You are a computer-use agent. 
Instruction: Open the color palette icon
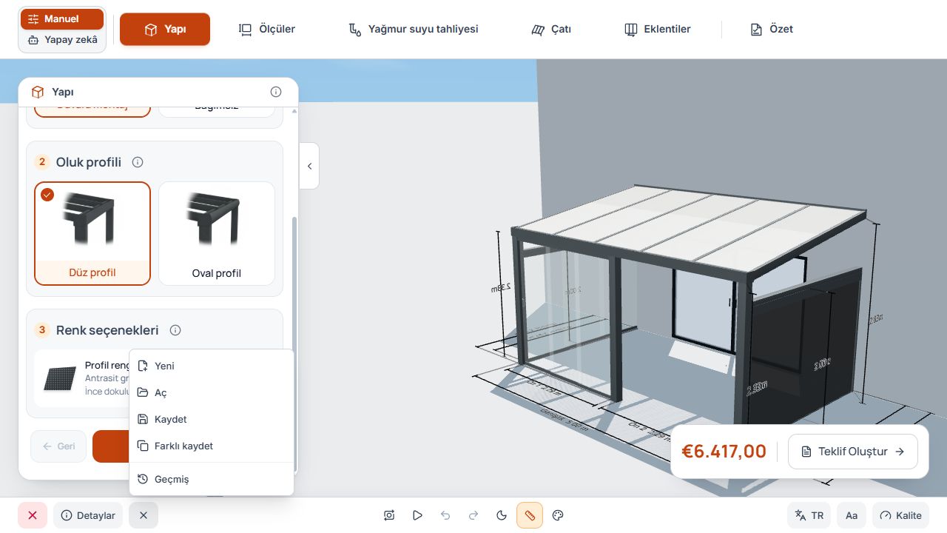coord(559,515)
